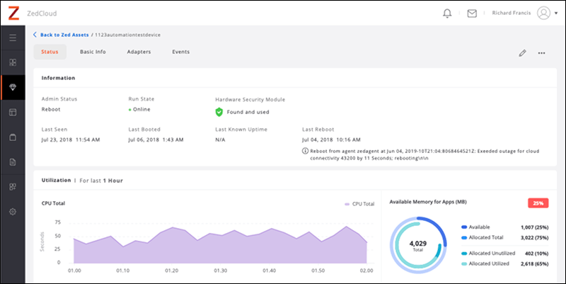Open the document reports icon in sidebar
The width and height of the screenshot is (566, 284).
13,162
